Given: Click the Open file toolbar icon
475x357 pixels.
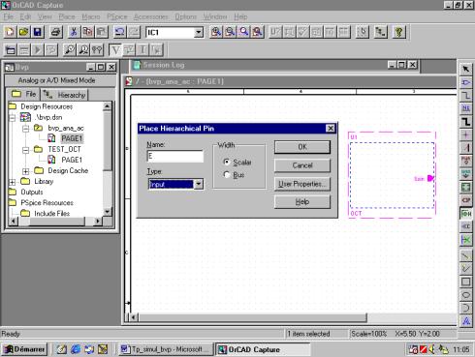Looking at the screenshot, I should tap(23, 32).
